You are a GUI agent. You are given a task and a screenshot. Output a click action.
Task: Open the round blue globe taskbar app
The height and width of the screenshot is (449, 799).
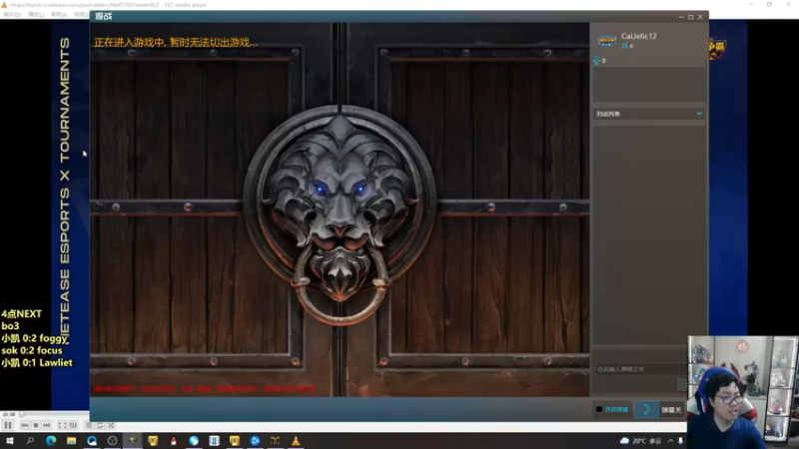coord(194,441)
